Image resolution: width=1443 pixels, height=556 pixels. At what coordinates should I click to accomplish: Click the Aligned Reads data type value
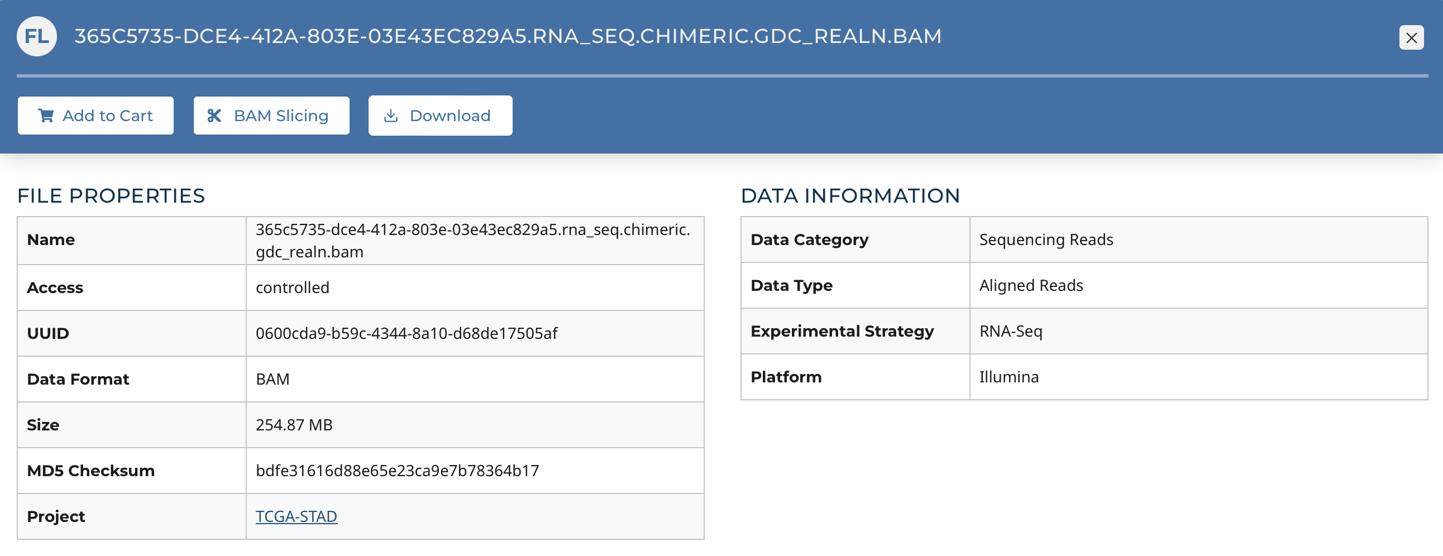click(x=1031, y=286)
